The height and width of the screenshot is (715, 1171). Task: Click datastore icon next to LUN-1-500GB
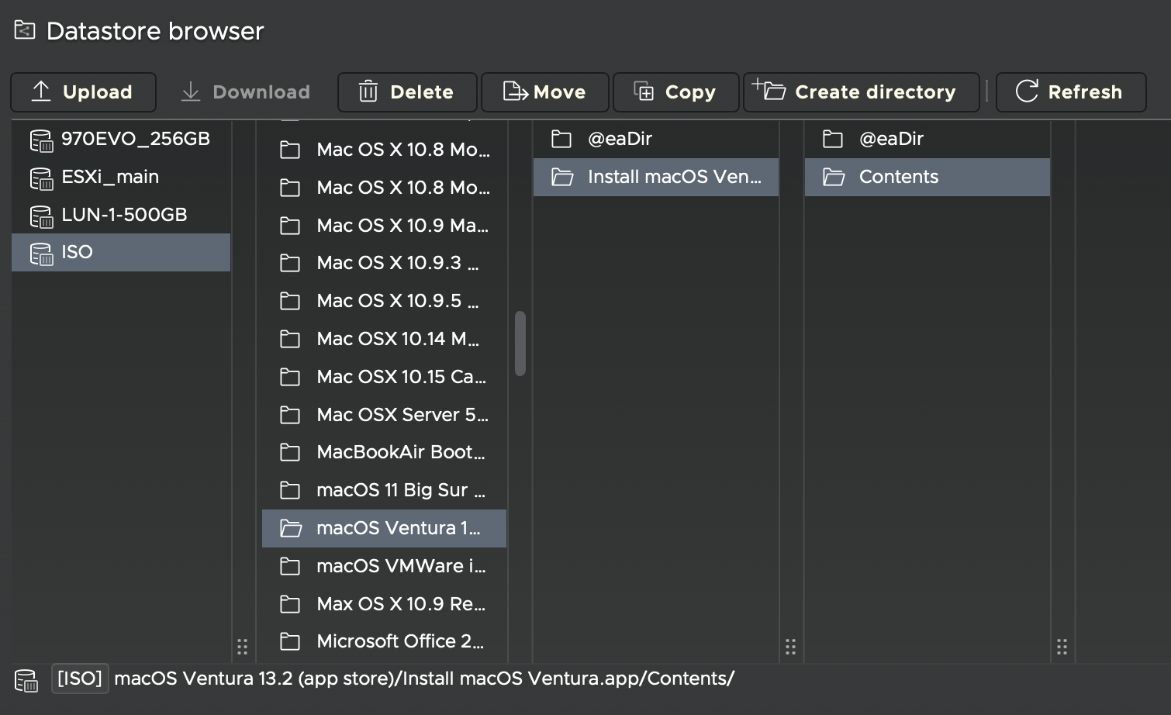coord(41,216)
